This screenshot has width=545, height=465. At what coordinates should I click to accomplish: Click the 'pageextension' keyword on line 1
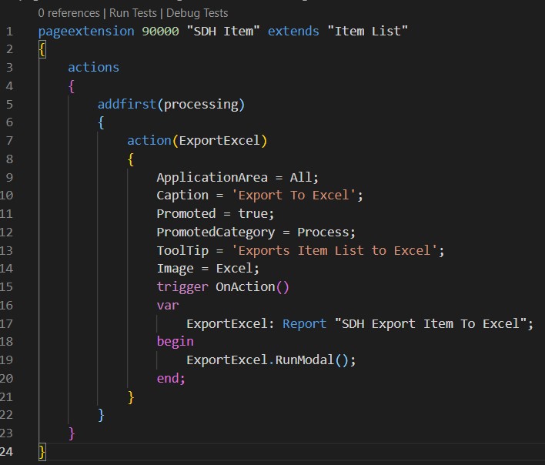click(x=86, y=32)
